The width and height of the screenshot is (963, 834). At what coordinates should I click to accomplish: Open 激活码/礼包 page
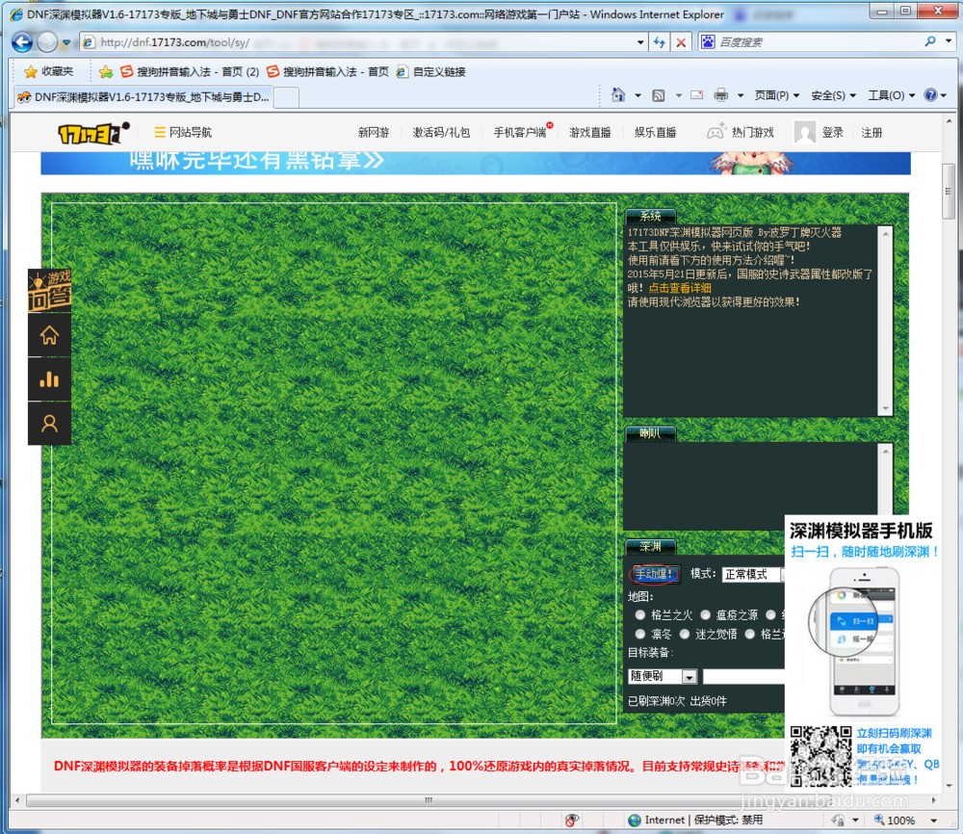click(441, 132)
